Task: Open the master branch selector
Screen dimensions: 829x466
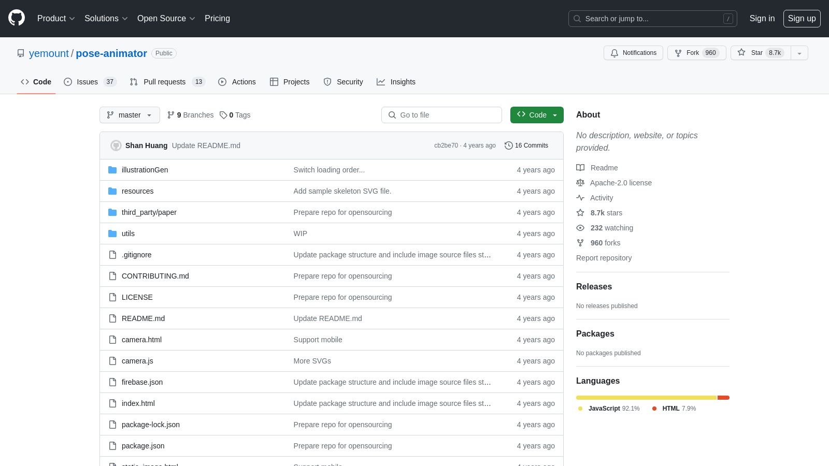Action: pos(130,115)
